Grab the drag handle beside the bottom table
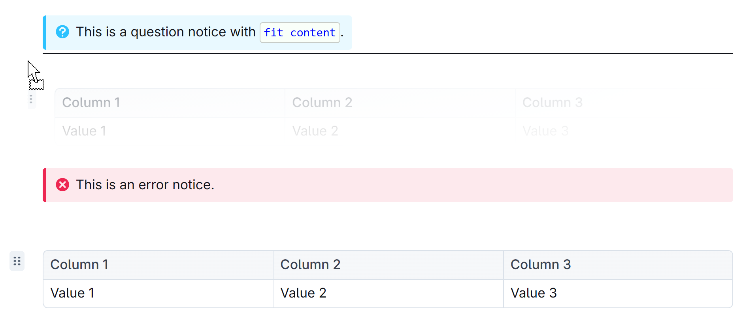Image resolution: width=743 pixels, height=324 pixels. coord(17,261)
